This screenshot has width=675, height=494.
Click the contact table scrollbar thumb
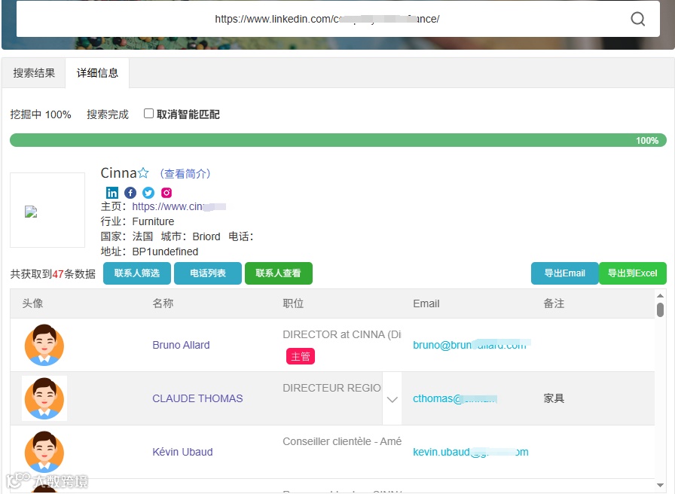660,310
